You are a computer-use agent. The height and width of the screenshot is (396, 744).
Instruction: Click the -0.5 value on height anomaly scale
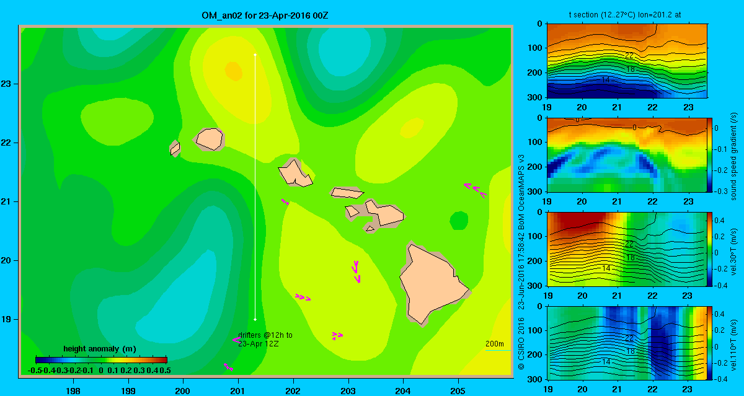[x=35, y=370]
